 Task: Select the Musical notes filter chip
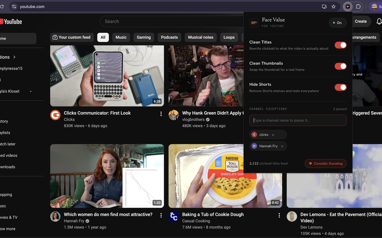(201, 37)
